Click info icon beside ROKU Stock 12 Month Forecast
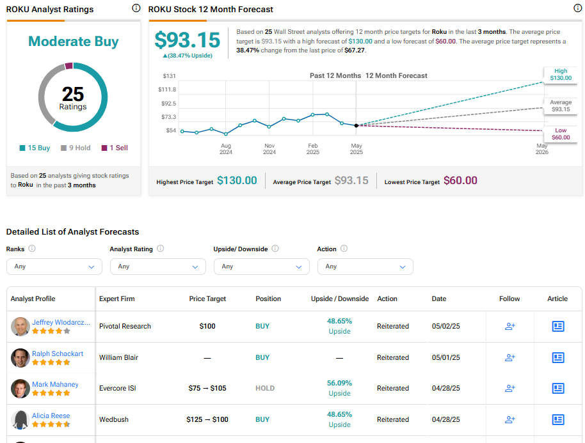Screen dimensions: 585x443 point(577,8)
